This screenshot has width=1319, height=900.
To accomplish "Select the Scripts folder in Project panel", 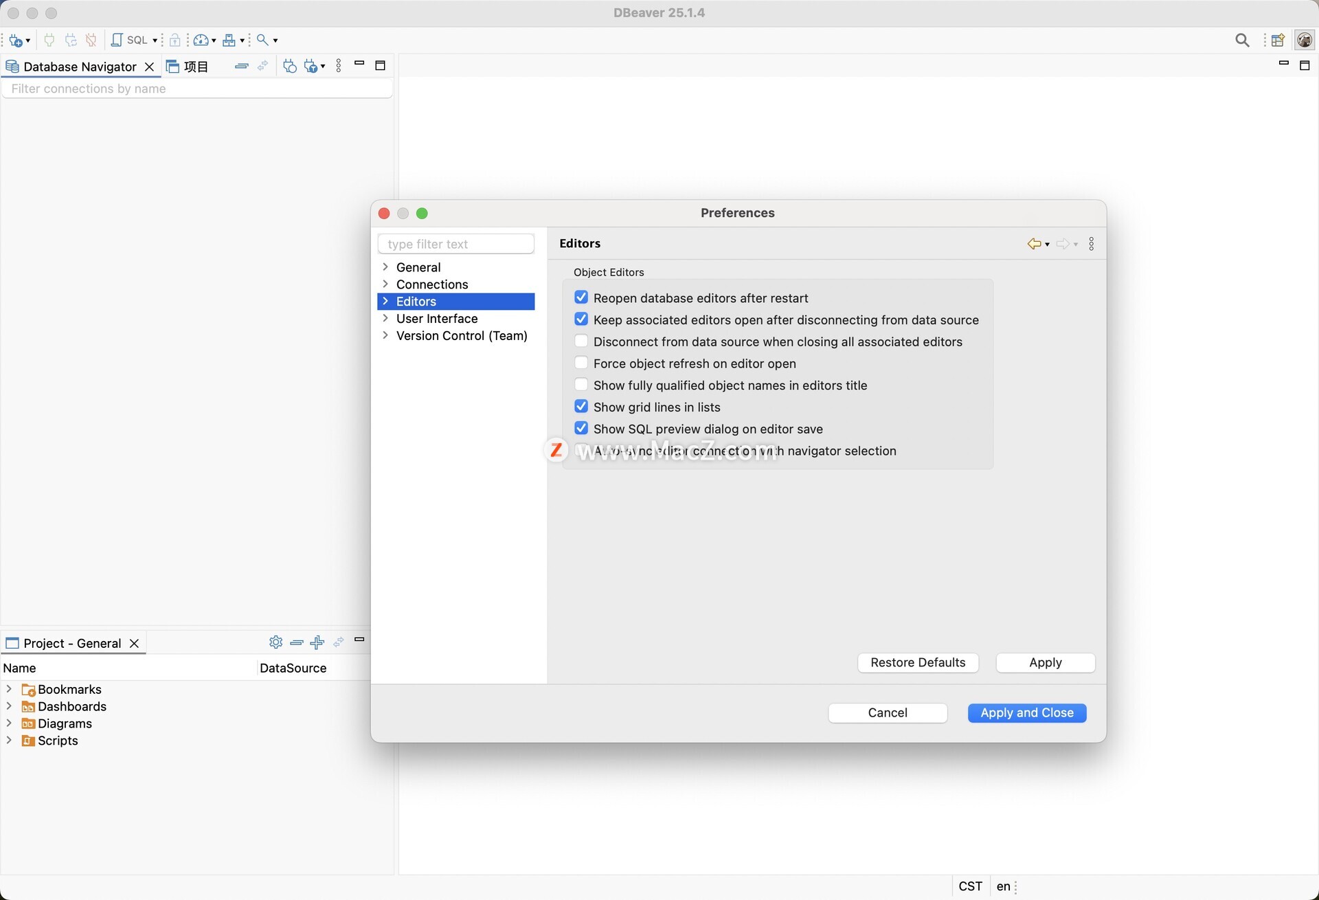I will [x=58, y=741].
